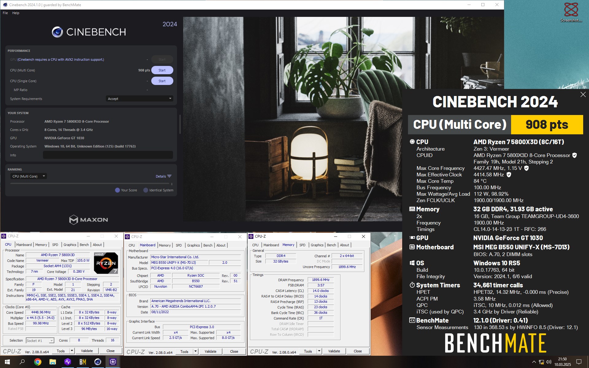589x368 pixels.
Task: Switch to BenchMate taskbar icon
Action: click(83, 362)
